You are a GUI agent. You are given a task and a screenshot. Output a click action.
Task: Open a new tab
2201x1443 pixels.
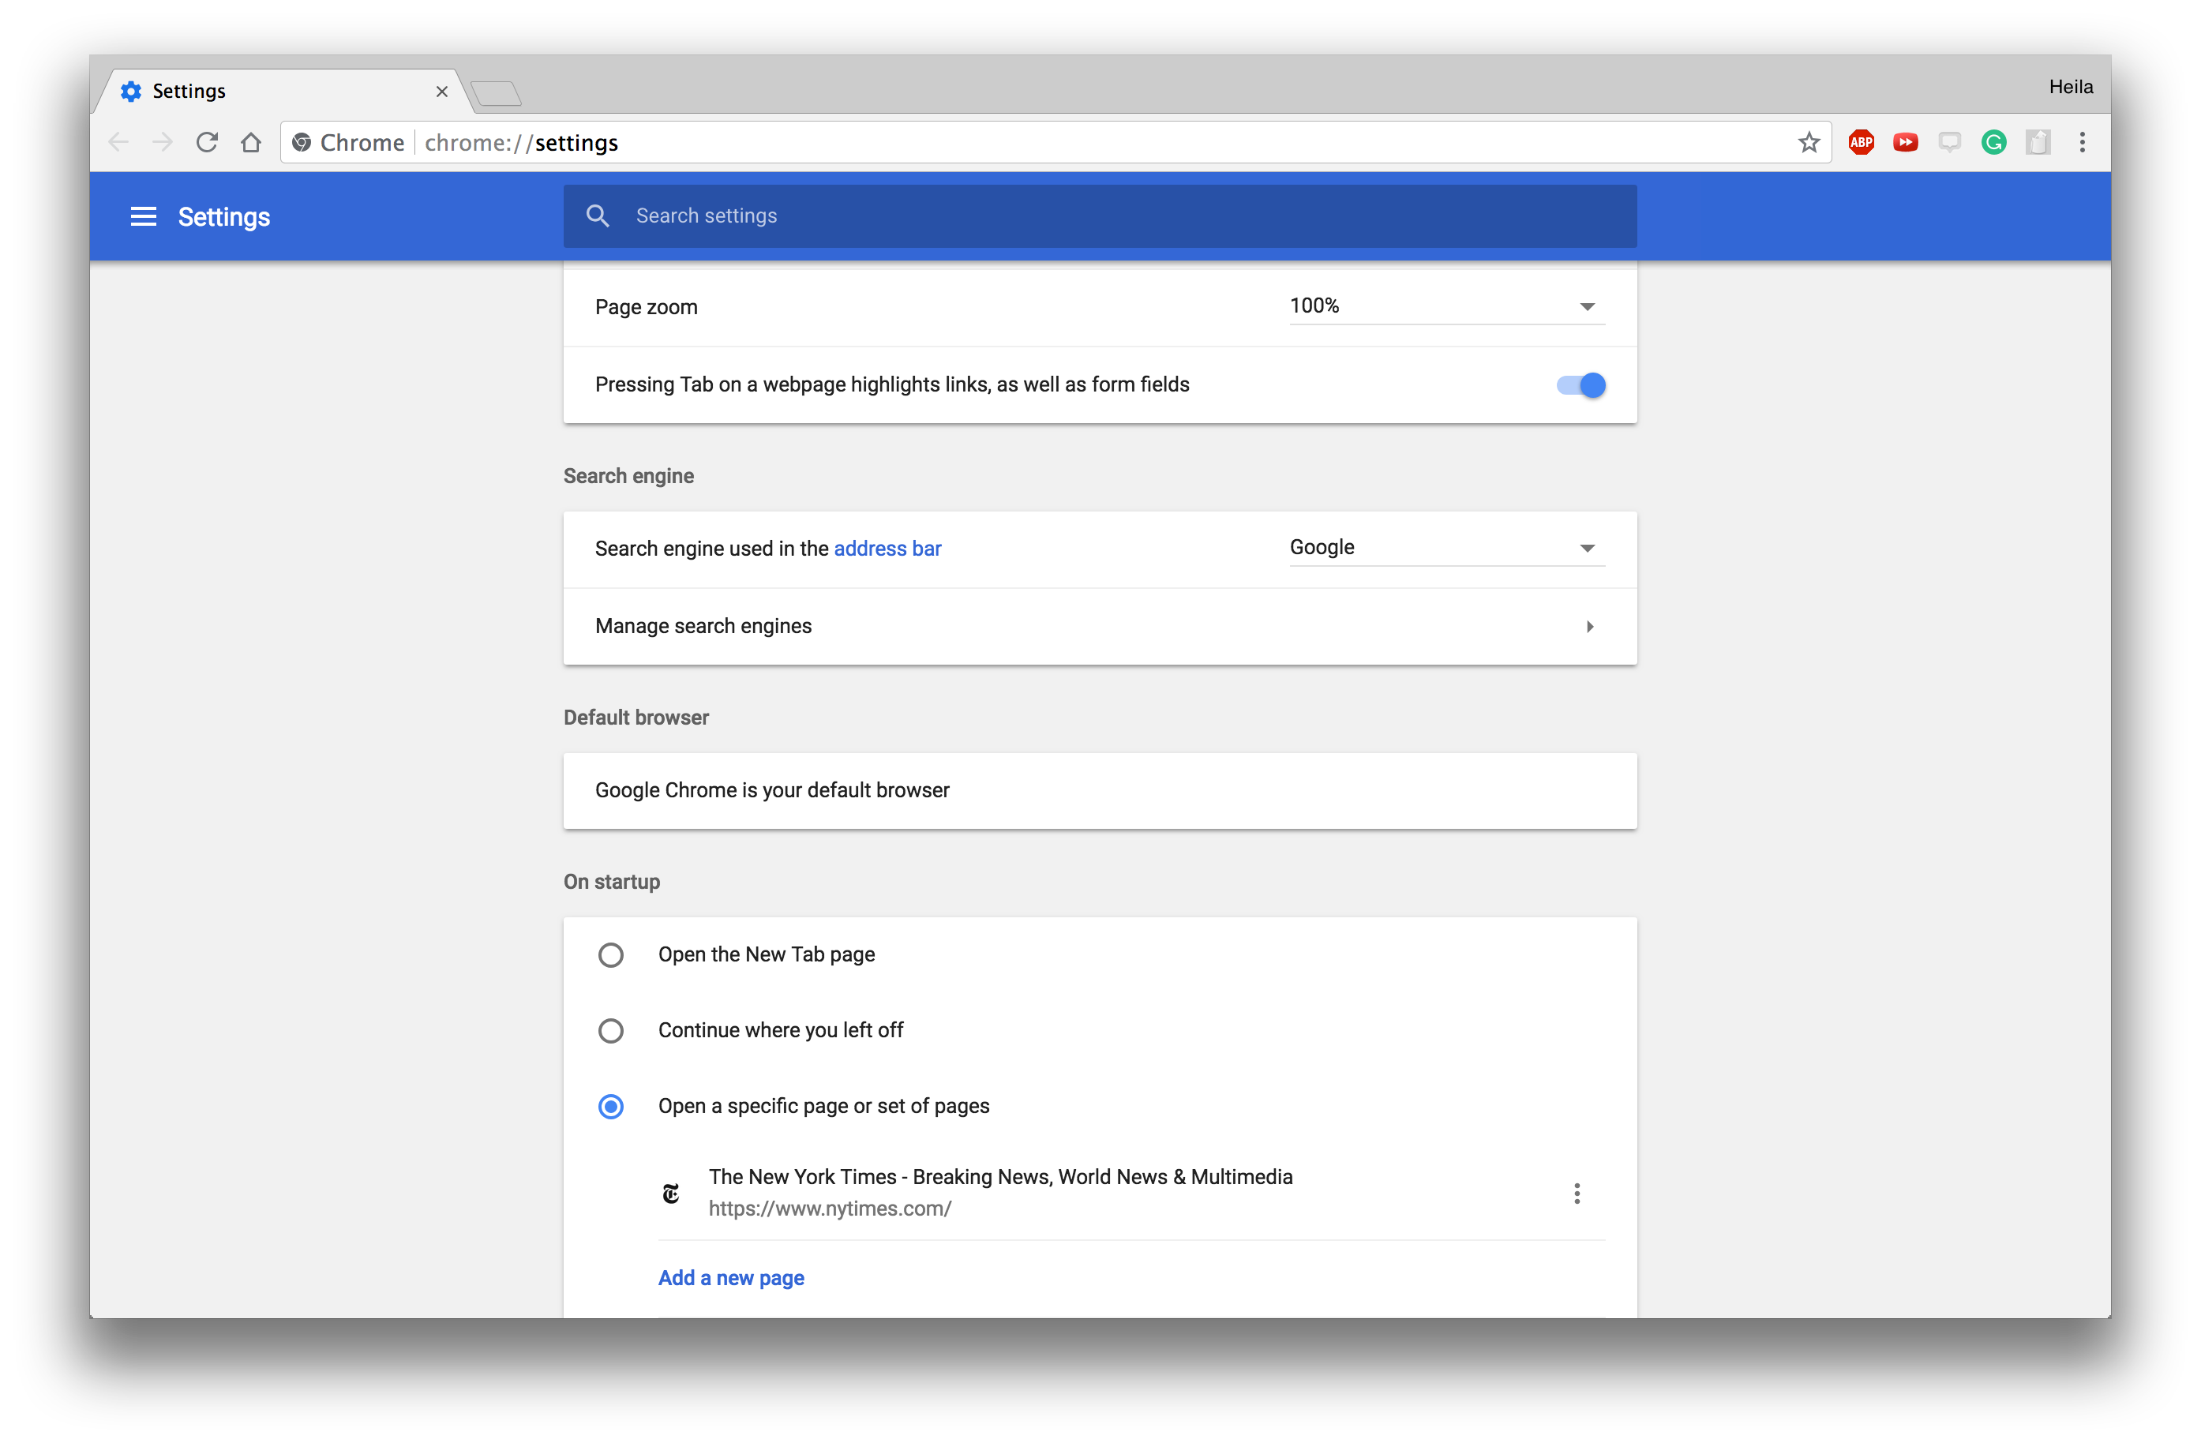[x=496, y=92]
